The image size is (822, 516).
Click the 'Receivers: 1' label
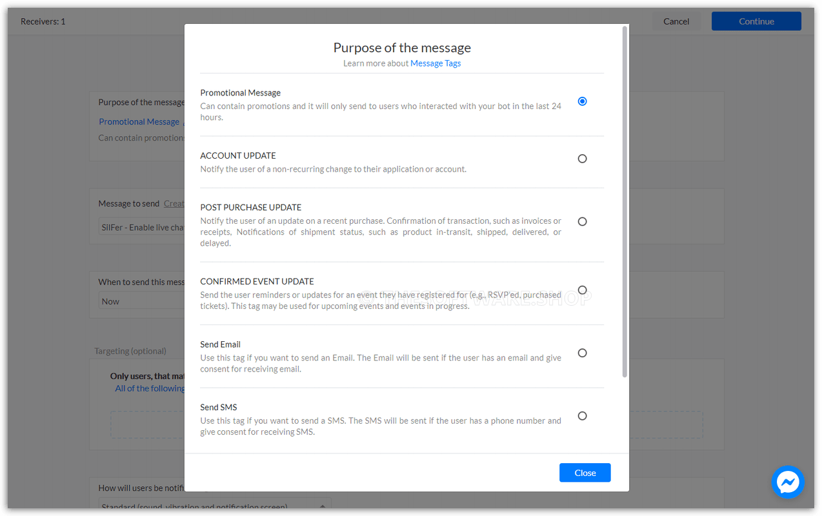pyautogui.click(x=43, y=21)
